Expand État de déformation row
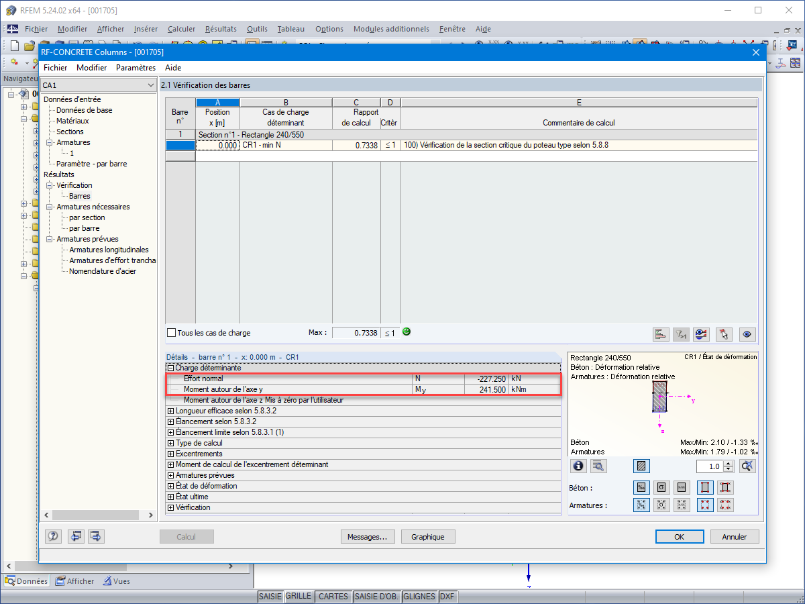 click(171, 486)
